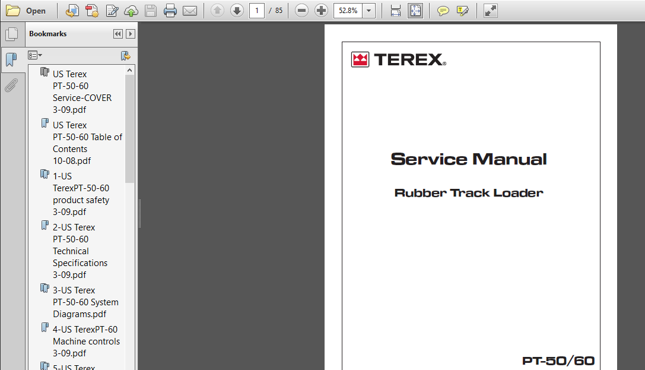Open the bookmark options menu dropdown
Viewport: 645px width, 370px height.
(x=35, y=55)
